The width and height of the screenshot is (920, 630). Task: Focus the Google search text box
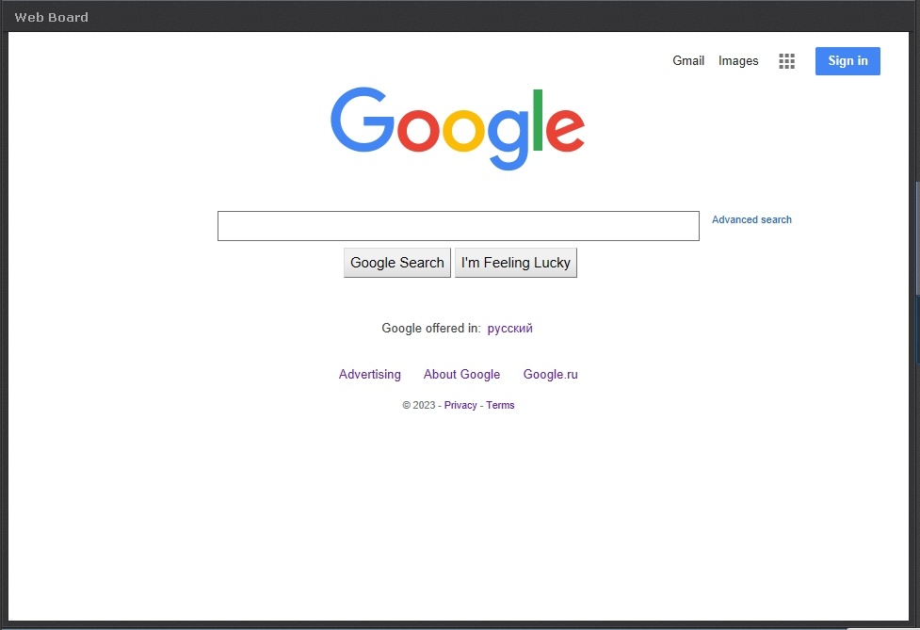458,226
